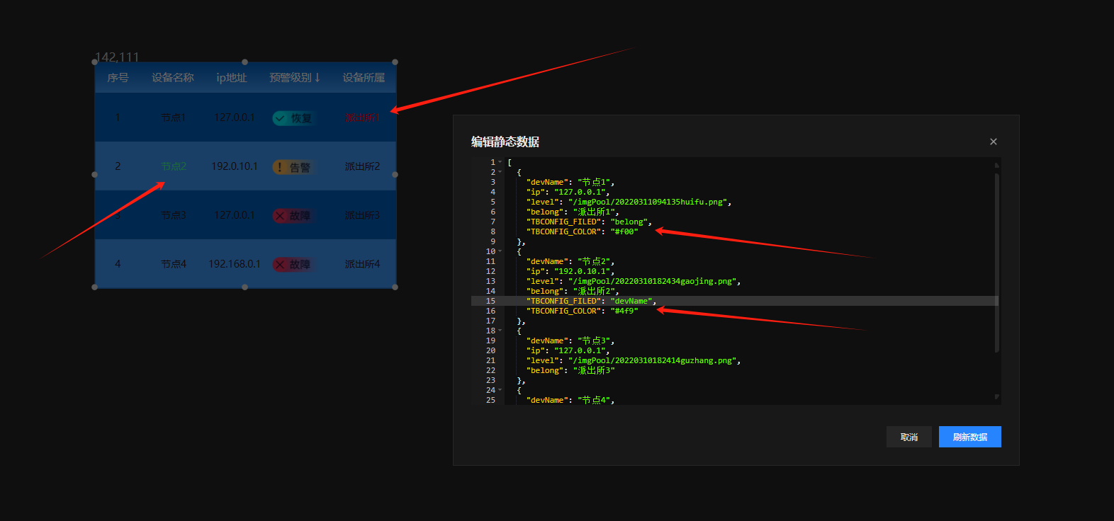
Task: Grab the table's top-right resize handle
Action: (395, 62)
